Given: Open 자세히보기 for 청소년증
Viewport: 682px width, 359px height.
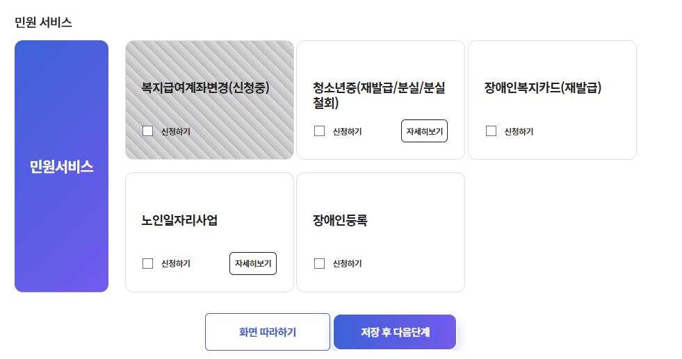Looking at the screenshot, I should 424,131.
